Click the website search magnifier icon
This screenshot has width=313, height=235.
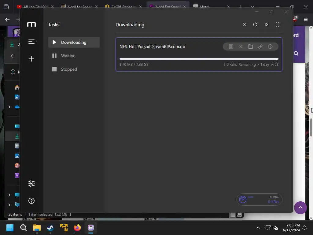tap(296, 53)
